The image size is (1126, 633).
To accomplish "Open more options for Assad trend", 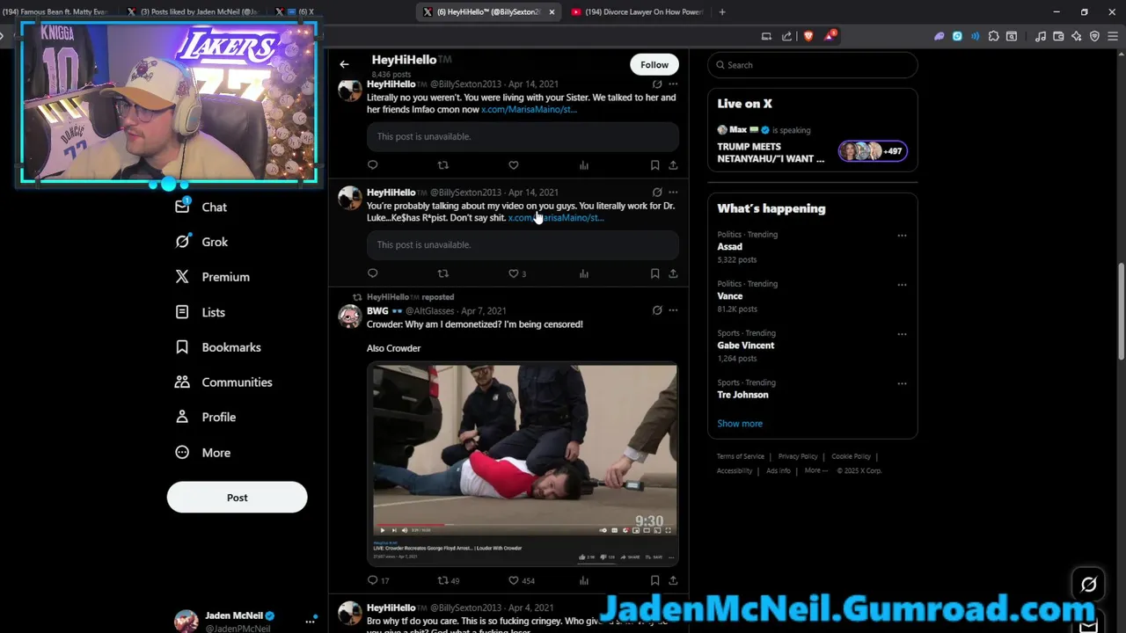I will 902,236.
